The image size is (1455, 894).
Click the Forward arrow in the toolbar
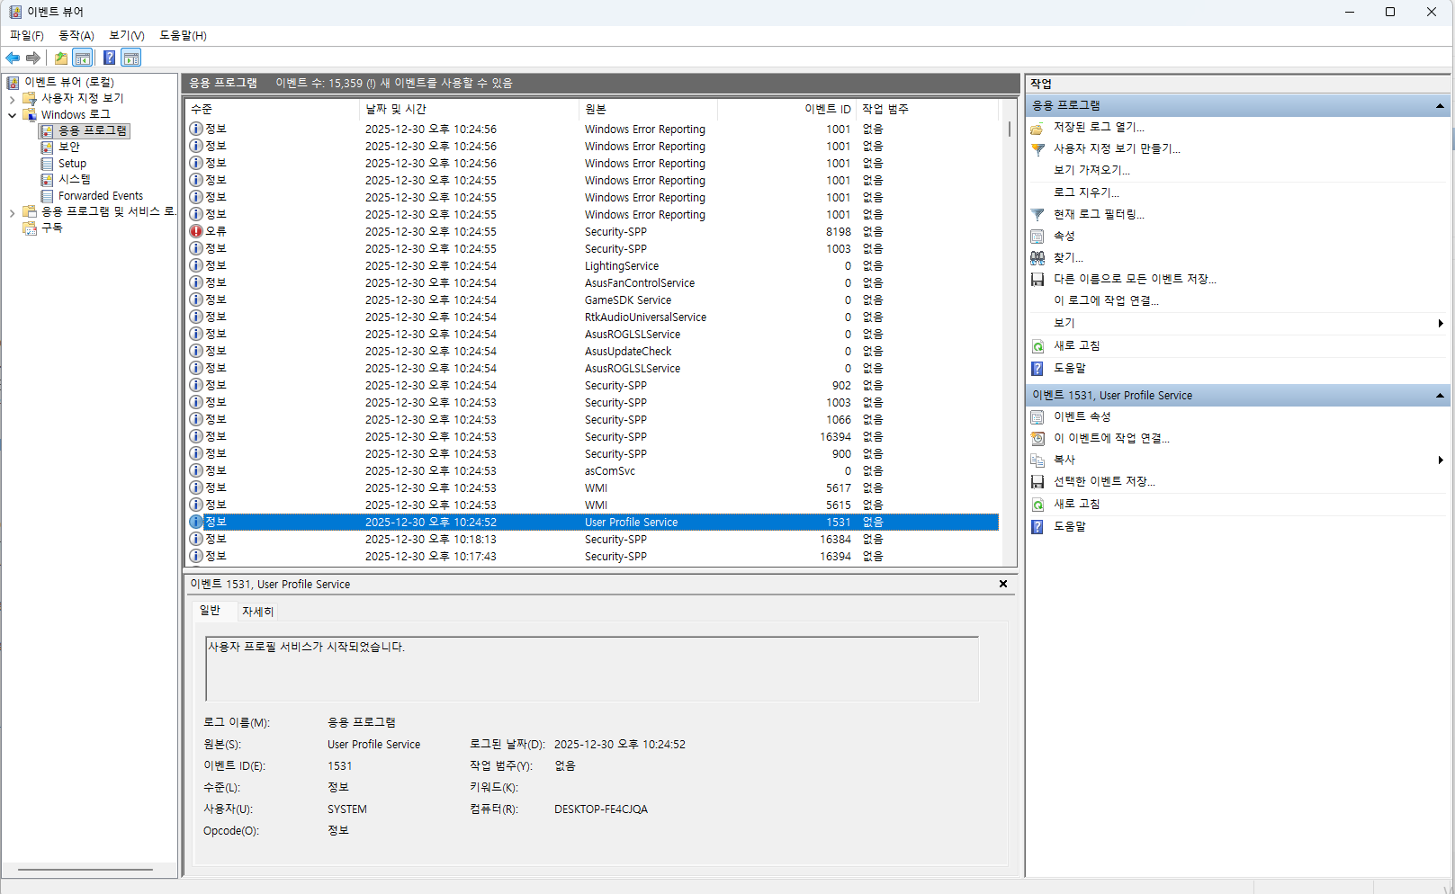pos(33,58)
